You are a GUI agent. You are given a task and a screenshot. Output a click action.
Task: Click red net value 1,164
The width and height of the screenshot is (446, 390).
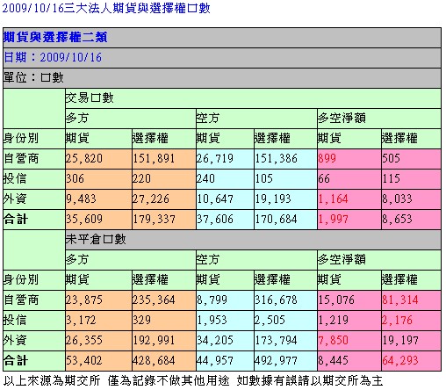[x=334, y=199]
